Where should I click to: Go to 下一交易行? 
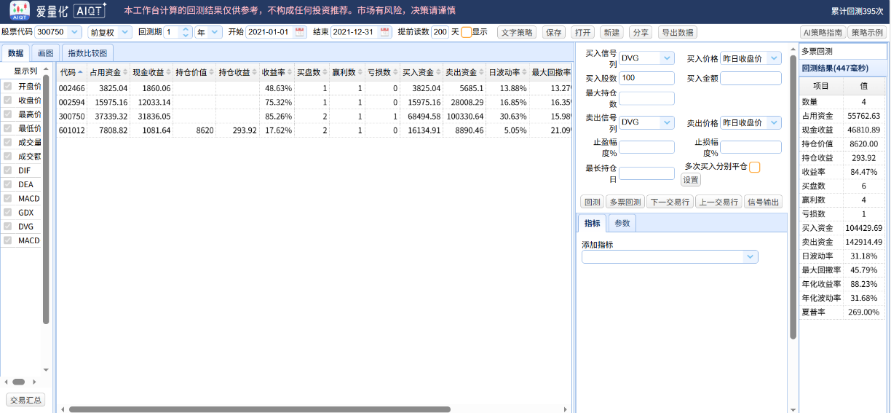(x=670, y=202)
